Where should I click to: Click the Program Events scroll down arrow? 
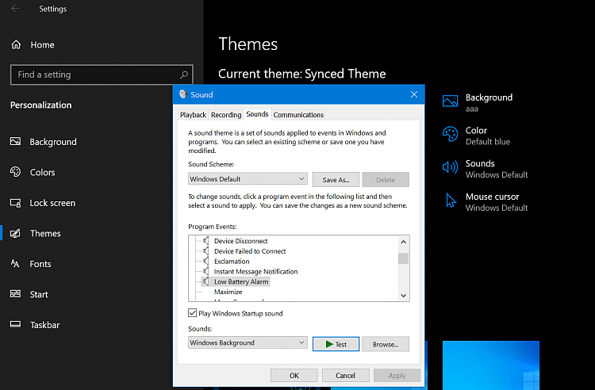tap(403, 296)
